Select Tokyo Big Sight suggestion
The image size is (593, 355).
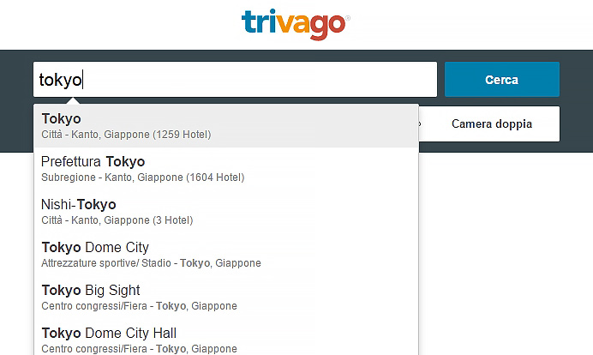[226, 297]
